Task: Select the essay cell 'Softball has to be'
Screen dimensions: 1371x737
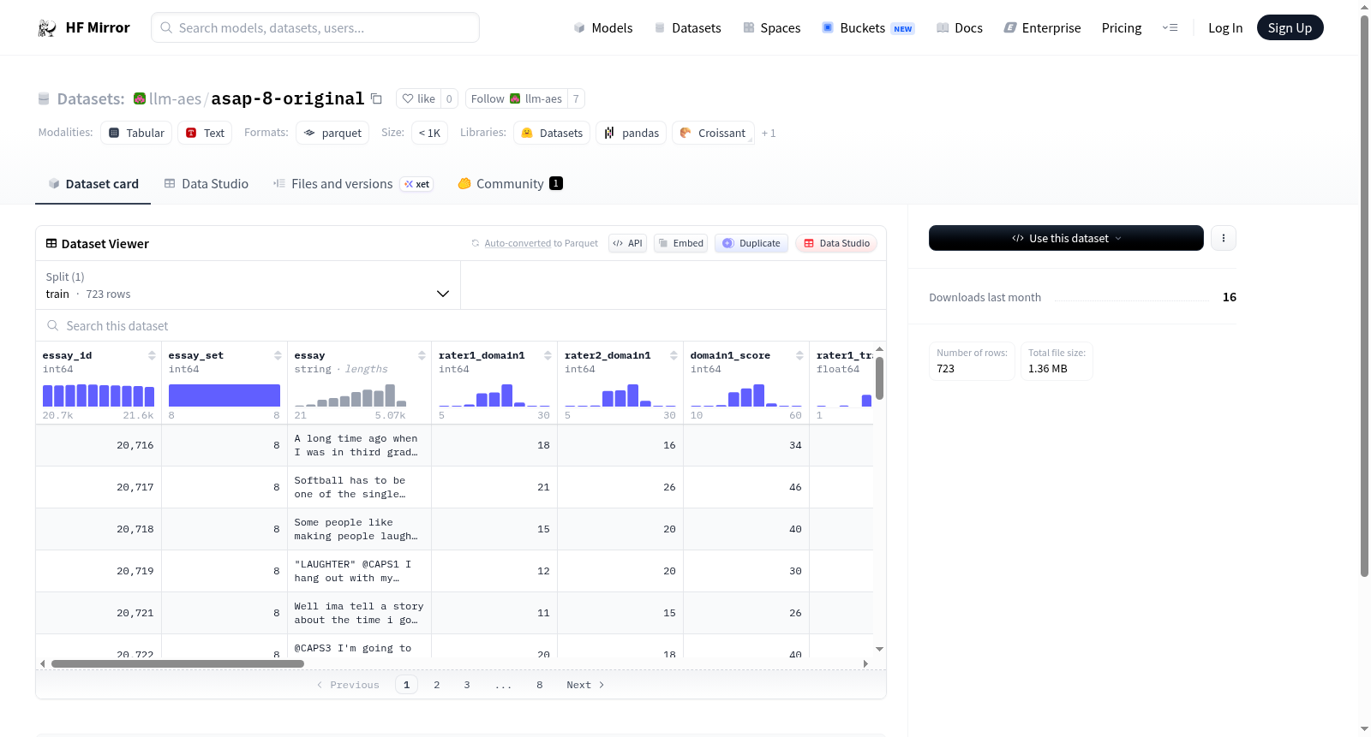Action: (x=359, y=487)
